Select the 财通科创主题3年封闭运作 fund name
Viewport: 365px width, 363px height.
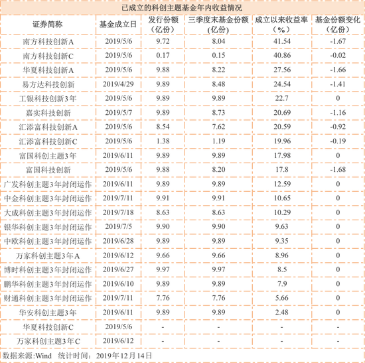(x=48, y=298)
